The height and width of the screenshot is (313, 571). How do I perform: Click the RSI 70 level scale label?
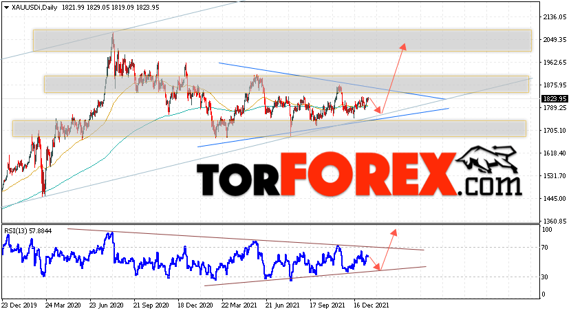[544, 248]
